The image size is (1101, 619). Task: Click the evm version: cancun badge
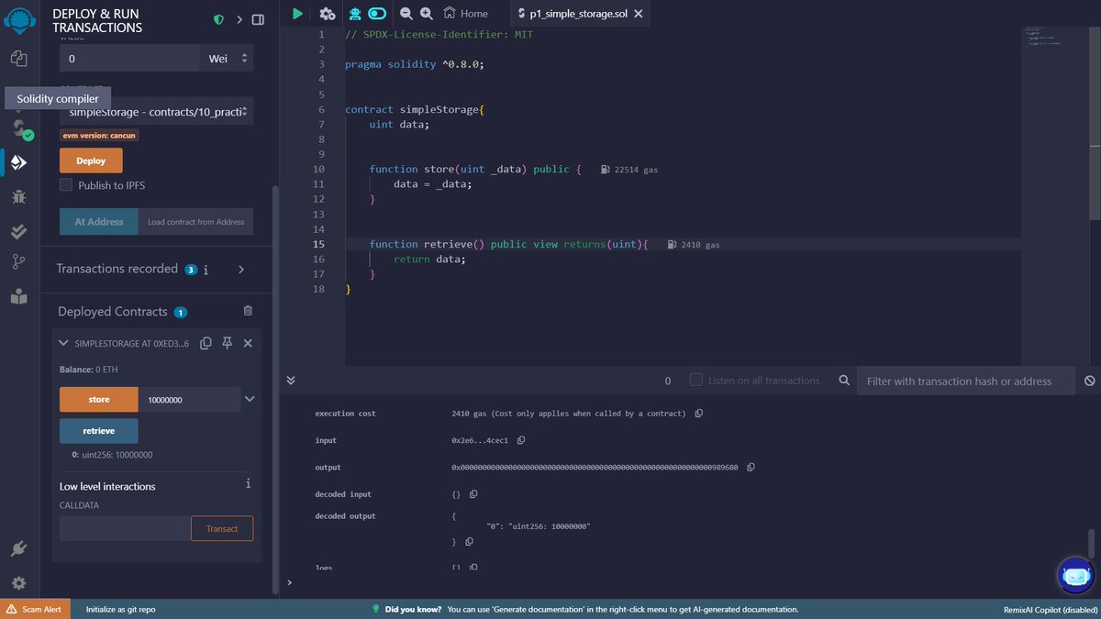click(99, 136)
